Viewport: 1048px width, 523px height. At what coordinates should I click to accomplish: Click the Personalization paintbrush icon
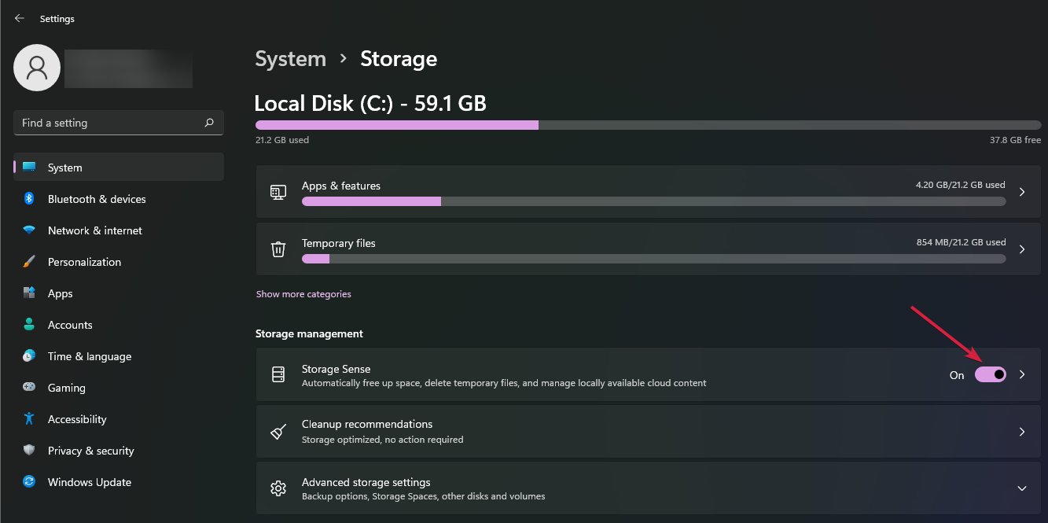pos(29,262)
